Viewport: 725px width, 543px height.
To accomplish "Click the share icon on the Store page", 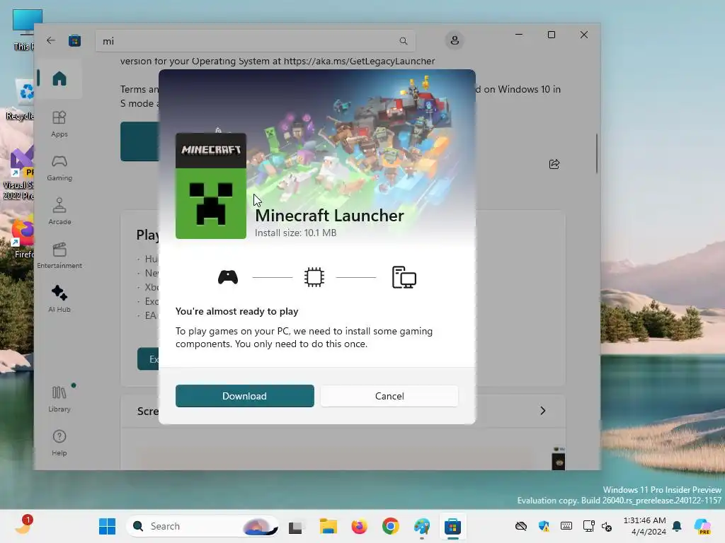I will click(x=554, y=164).
